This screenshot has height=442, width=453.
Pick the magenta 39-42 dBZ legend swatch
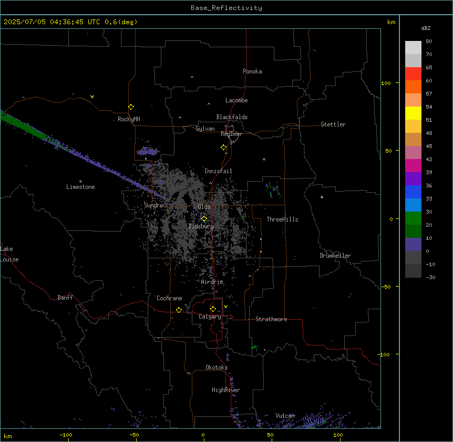pos(413,165)
